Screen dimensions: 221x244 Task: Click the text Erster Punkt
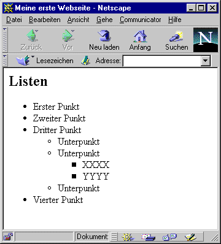(x=56, y=107)
